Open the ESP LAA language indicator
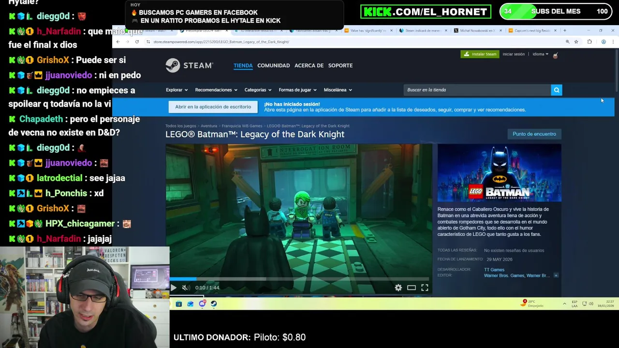The width and height of the screenshot is (619, 348). coord(575,304)
